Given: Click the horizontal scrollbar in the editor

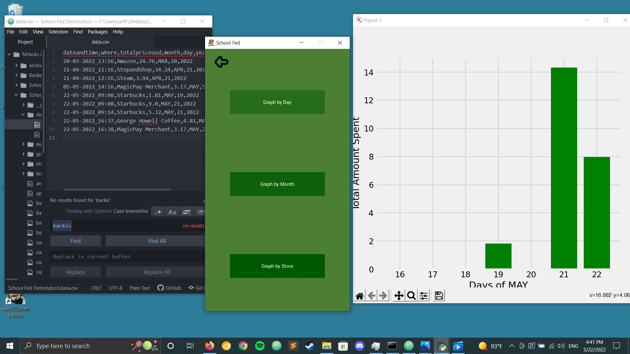Looking at the screenshot, I should (x=117, y=189).
